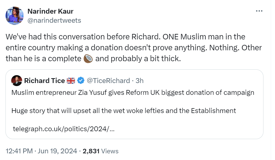Click Richard Tice's small profile avatar
Image resolution: width=275 pixels, height=160 pixels.
(x=16, y=81)
